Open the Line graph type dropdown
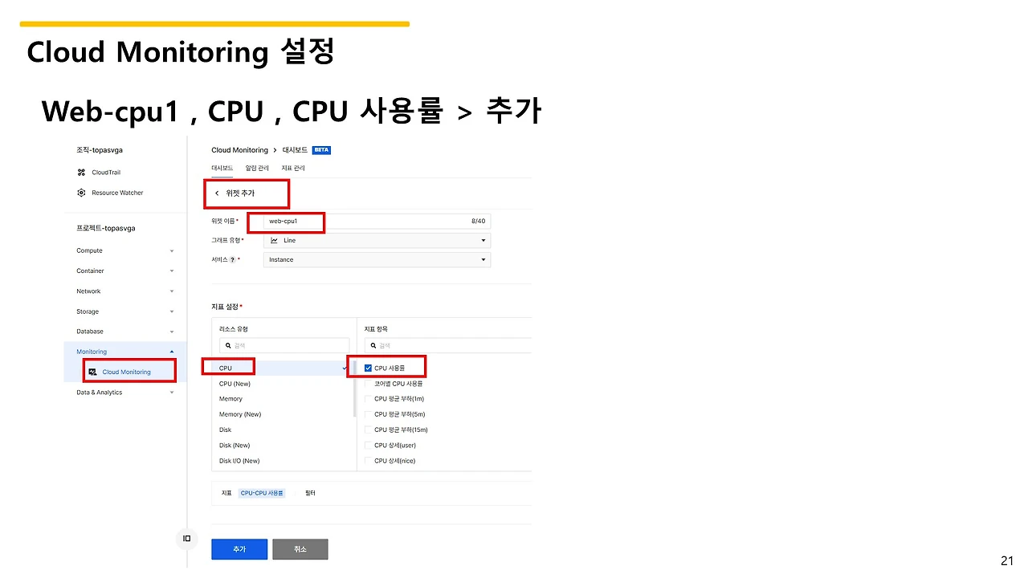 (483, 240)
